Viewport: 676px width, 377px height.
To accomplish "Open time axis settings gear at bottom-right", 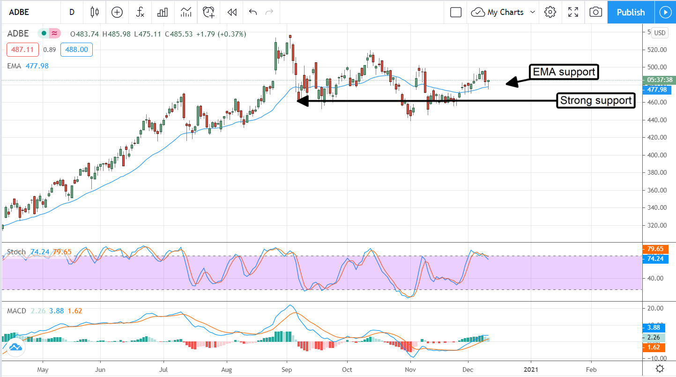I will 660,368.
